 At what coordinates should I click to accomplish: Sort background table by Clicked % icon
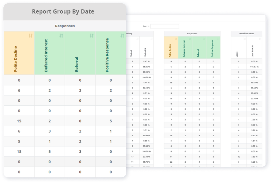(x=152, y=39)
